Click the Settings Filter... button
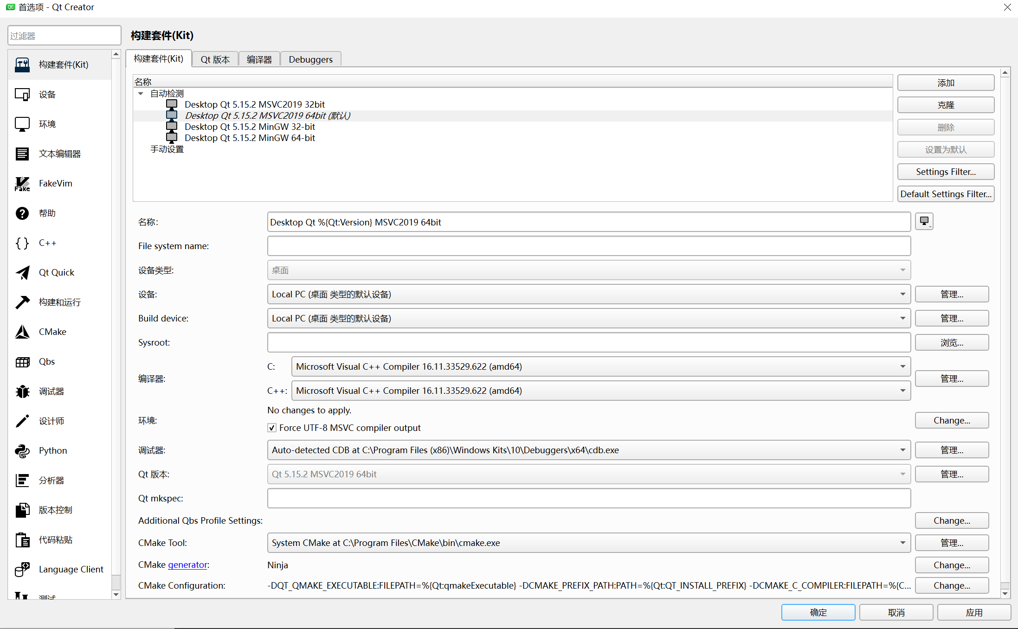This screenshot has height=629, width=1018. tap(945, 172)
